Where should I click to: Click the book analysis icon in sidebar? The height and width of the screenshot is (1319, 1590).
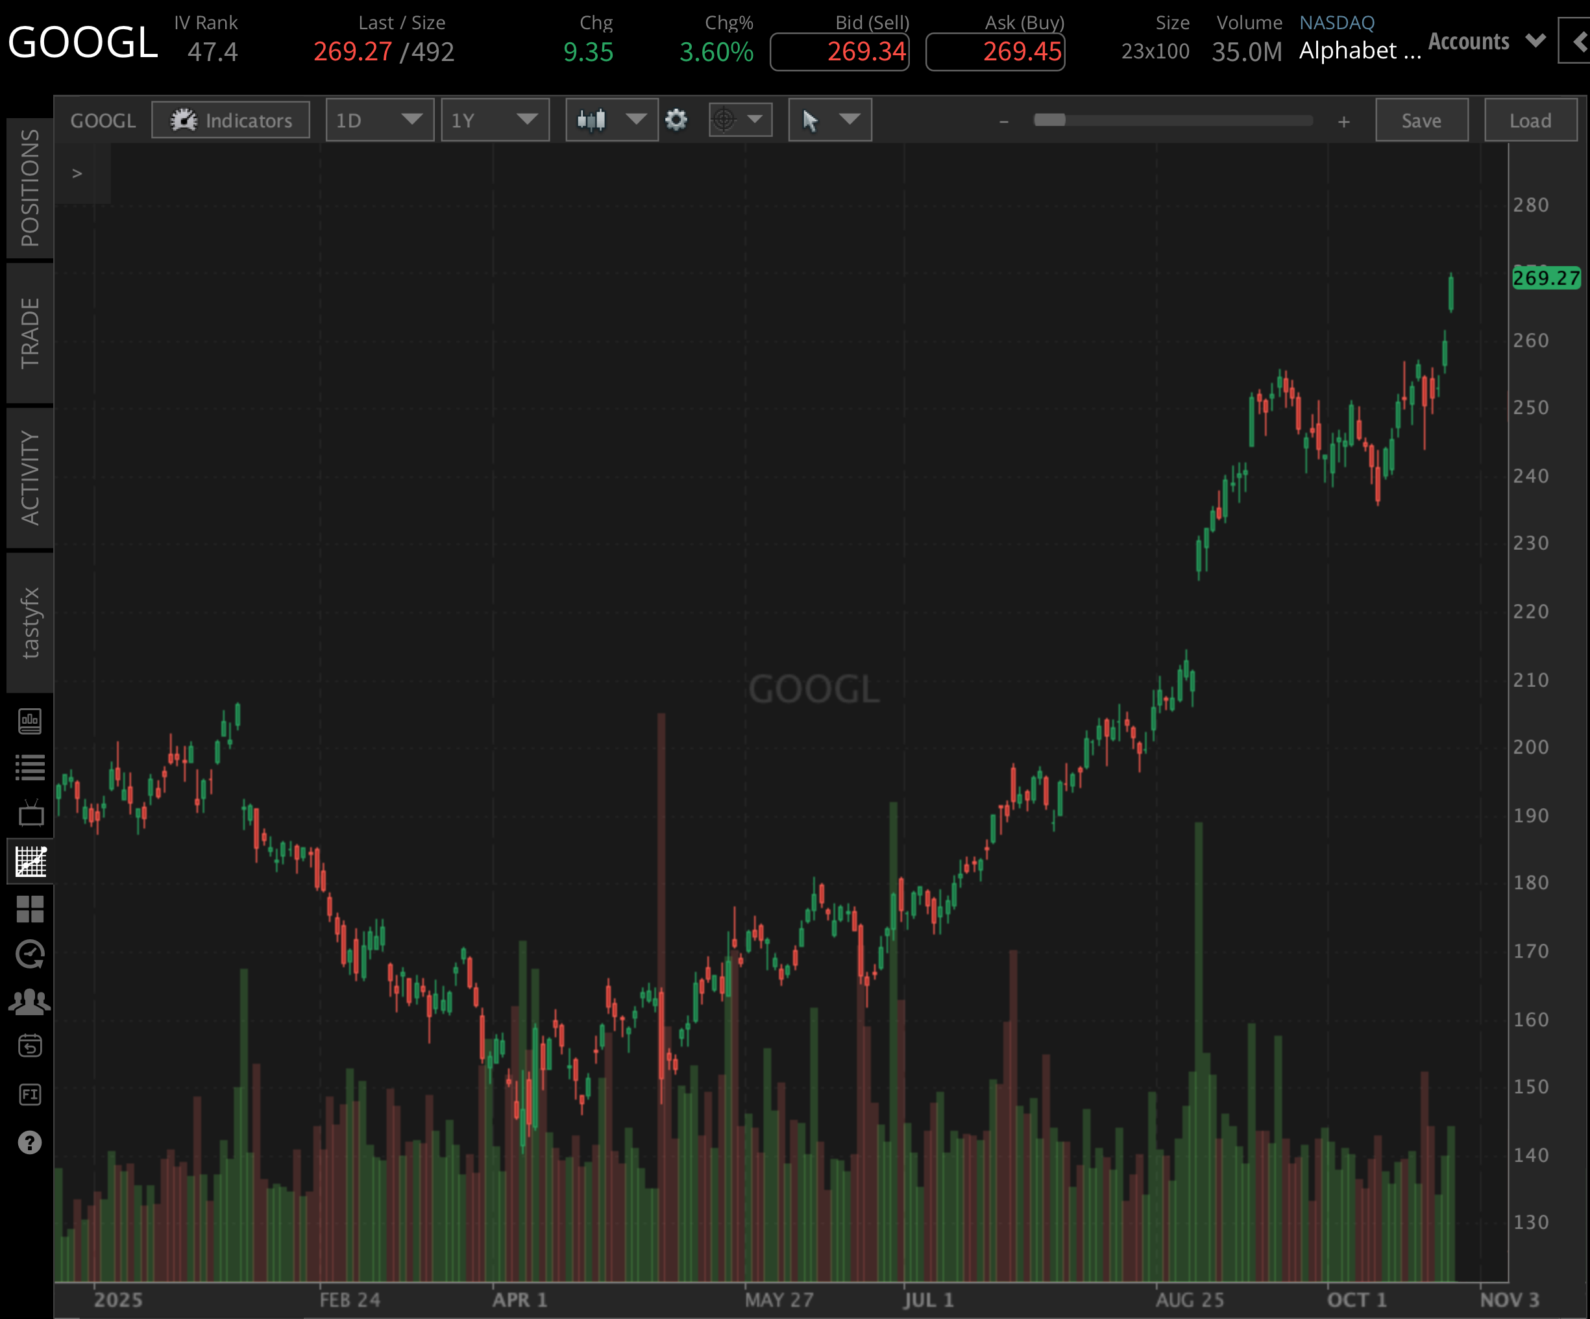point(31,722)
